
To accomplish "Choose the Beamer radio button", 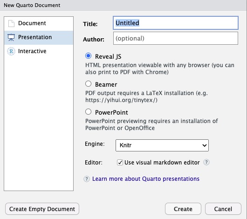I will coord(88,84).
